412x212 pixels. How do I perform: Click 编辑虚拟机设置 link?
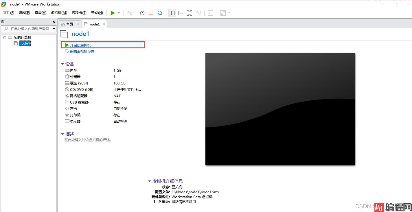(82, 51)
